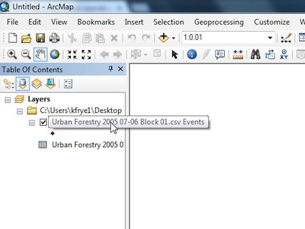This screenshot has height=229, width=305.
Task: Open Select Features tool dropdown arrow
Action: (x=145, y=55)
